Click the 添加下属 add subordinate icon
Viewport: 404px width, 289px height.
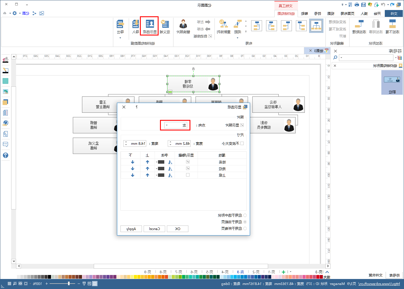393,24
